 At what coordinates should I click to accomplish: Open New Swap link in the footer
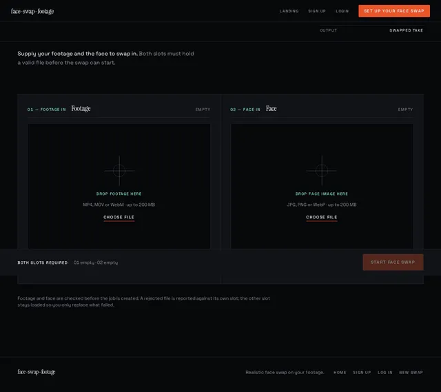411,372
